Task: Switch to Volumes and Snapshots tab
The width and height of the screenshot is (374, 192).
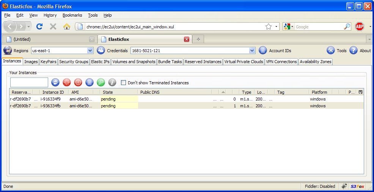Action: 134,62
